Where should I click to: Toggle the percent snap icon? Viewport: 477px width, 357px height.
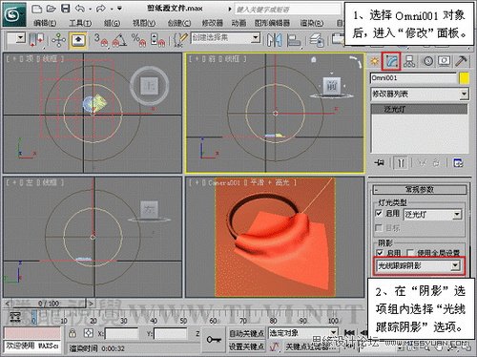click(x=138, y=40)
